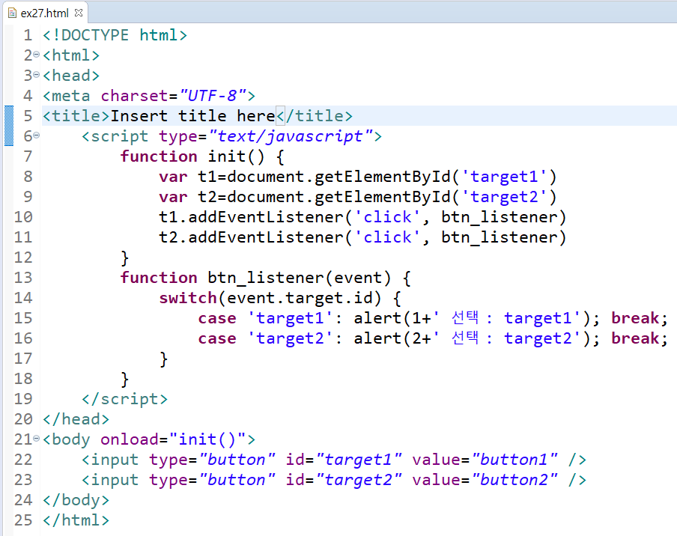Click "text/javascript" attribute value
This screenshot has width=677, height=536.
[291, 136]
